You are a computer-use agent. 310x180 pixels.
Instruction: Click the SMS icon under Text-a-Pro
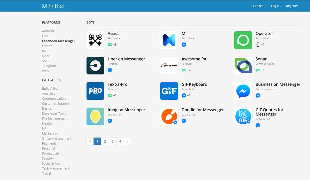point(110,96)
